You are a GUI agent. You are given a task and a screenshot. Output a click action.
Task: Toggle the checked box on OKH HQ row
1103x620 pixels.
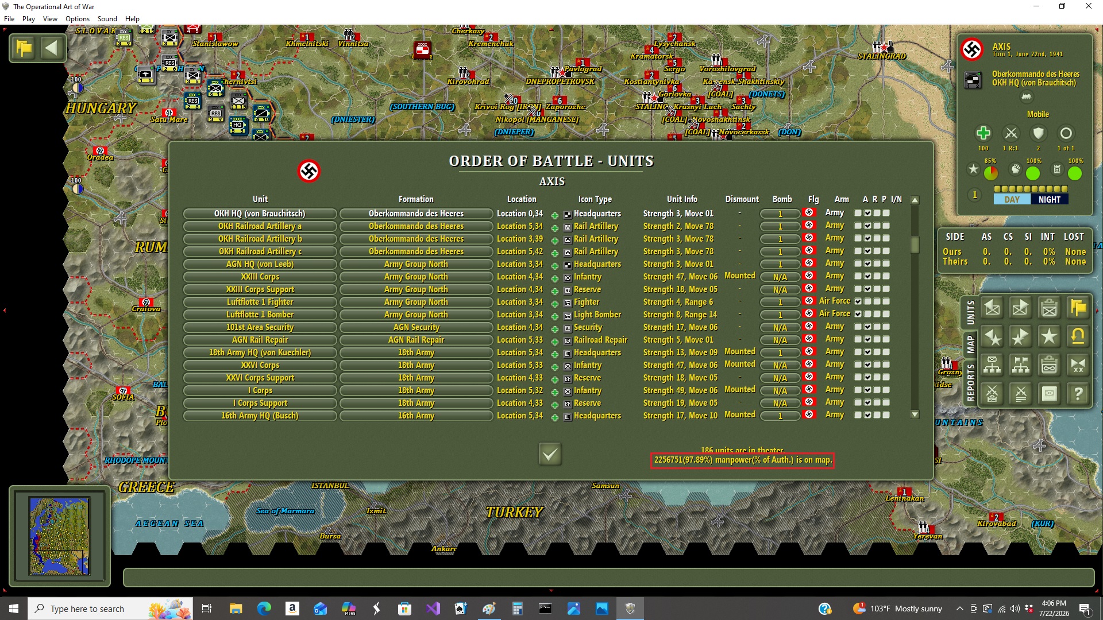coord(867,214)
